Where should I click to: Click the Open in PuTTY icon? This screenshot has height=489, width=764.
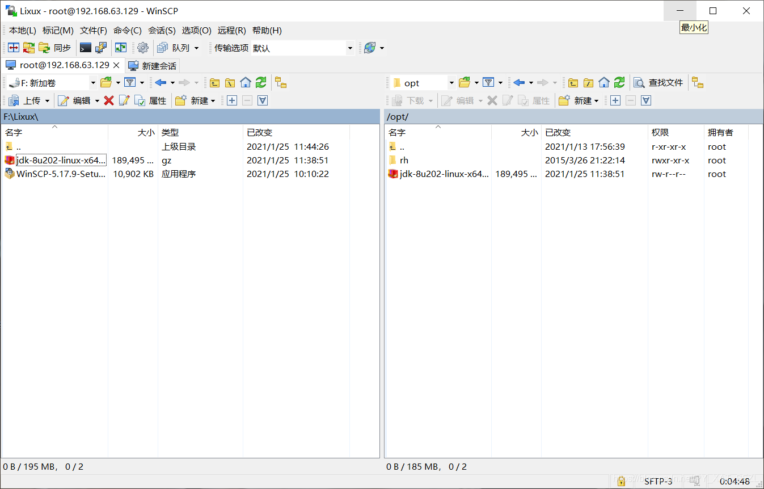pos(101,48)
